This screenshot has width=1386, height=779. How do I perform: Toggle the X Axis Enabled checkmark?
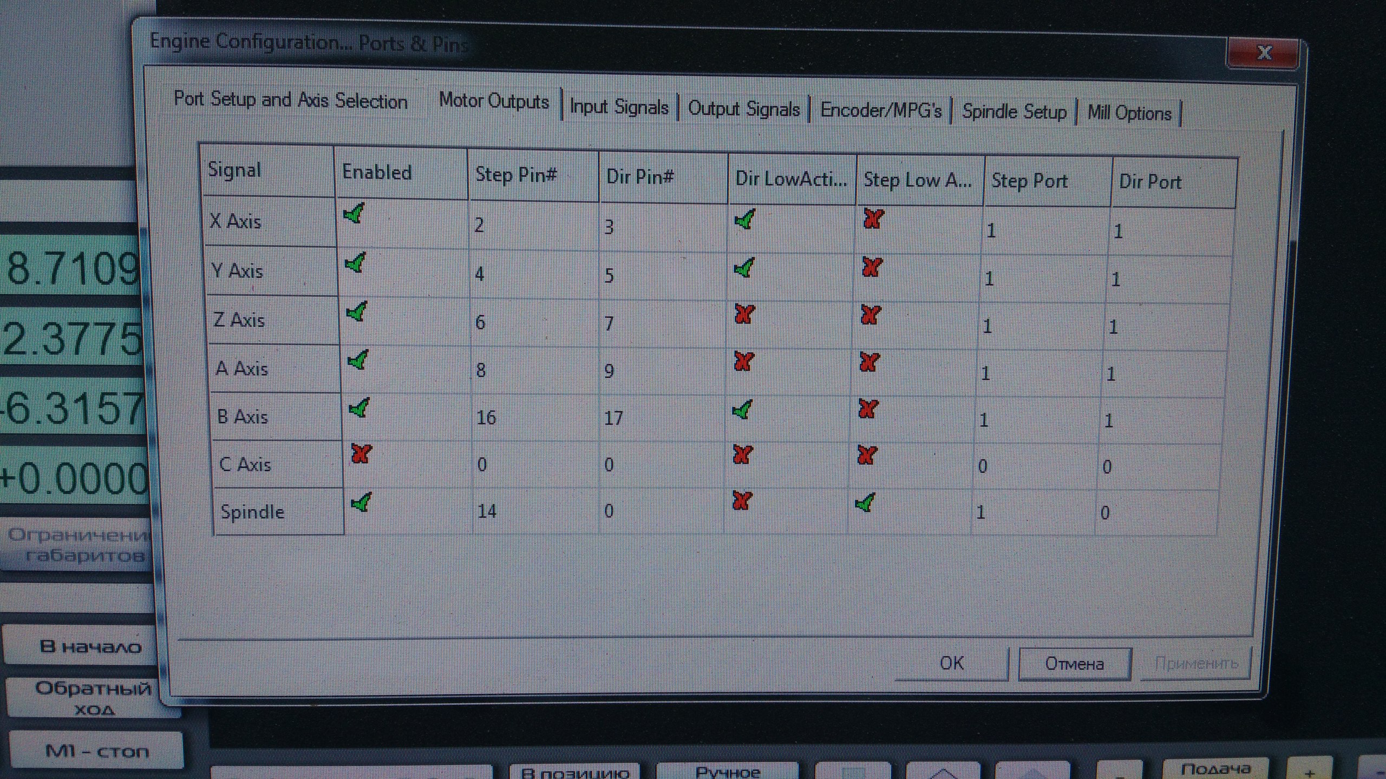354,215
